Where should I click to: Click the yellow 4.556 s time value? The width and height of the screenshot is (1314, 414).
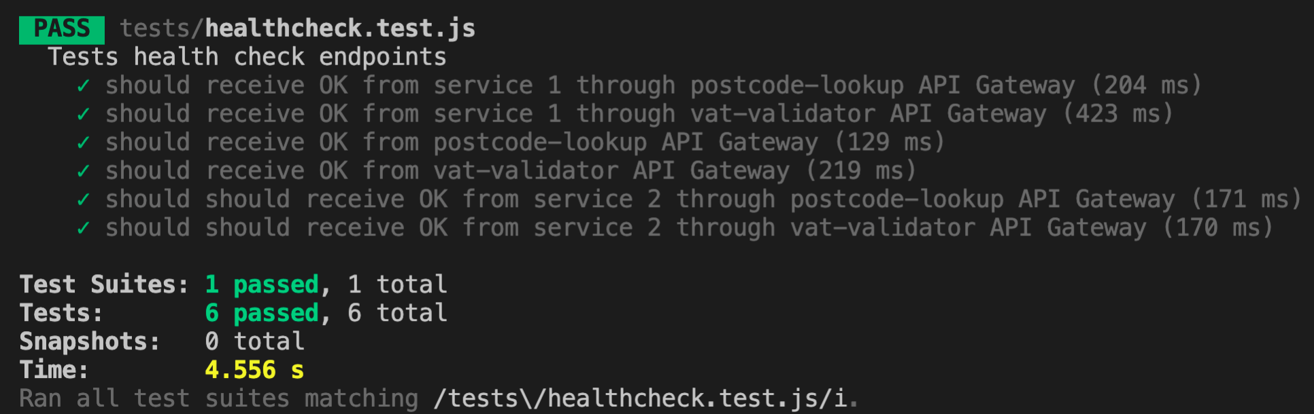click(254, 371)
